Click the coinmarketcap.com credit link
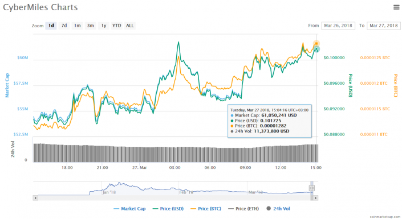The width and height of the screenshot is (402, 219). [385, 217]
